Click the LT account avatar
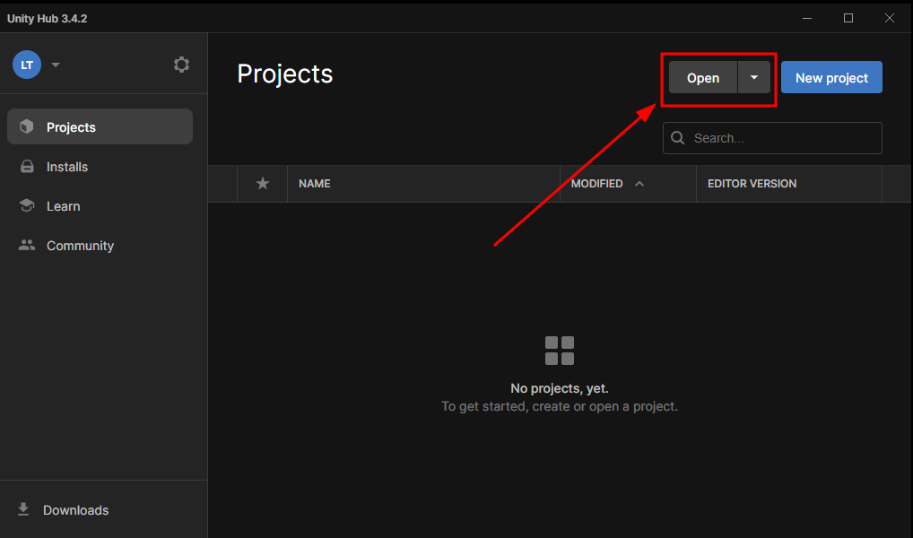 click(x=27, y=65)
